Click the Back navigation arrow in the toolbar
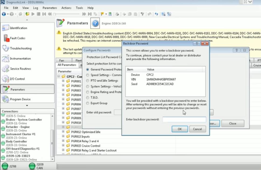The width and height of the screenshot is (261, 170). pos(4,14)
